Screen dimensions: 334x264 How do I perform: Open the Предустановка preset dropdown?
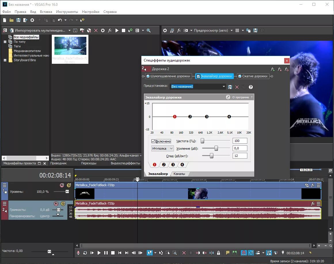[x=224, y=86]
